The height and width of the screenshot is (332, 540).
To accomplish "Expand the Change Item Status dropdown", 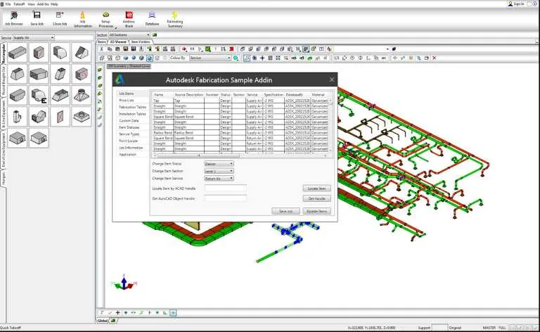I will 219,164.
